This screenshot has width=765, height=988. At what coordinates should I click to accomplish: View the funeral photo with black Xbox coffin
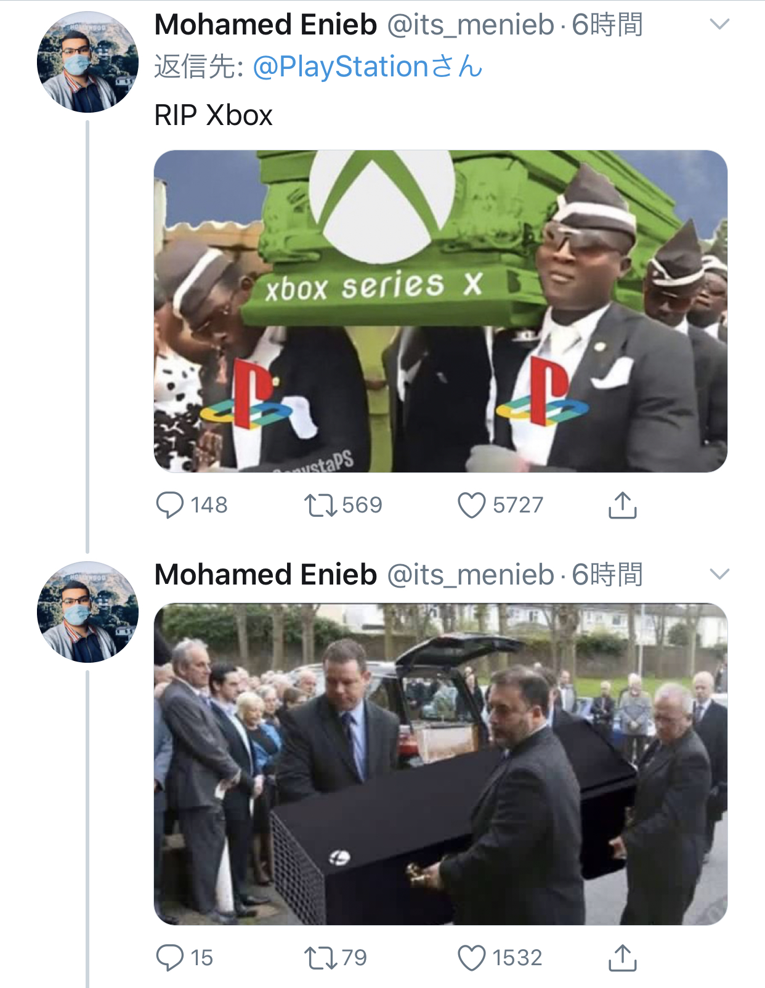[440, 764]
